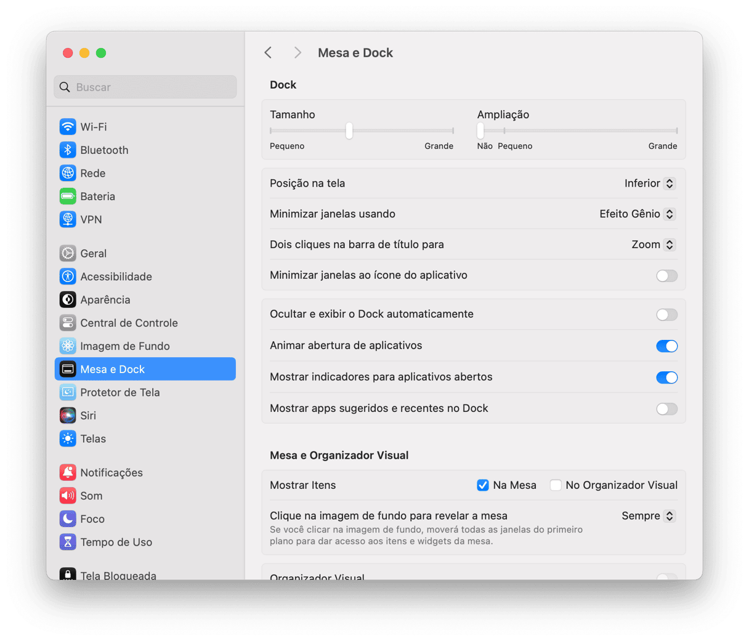Click the Wi-Fi icon in sidebar
The width and height of the screenshot is (749, 641).
coord(68,127)
